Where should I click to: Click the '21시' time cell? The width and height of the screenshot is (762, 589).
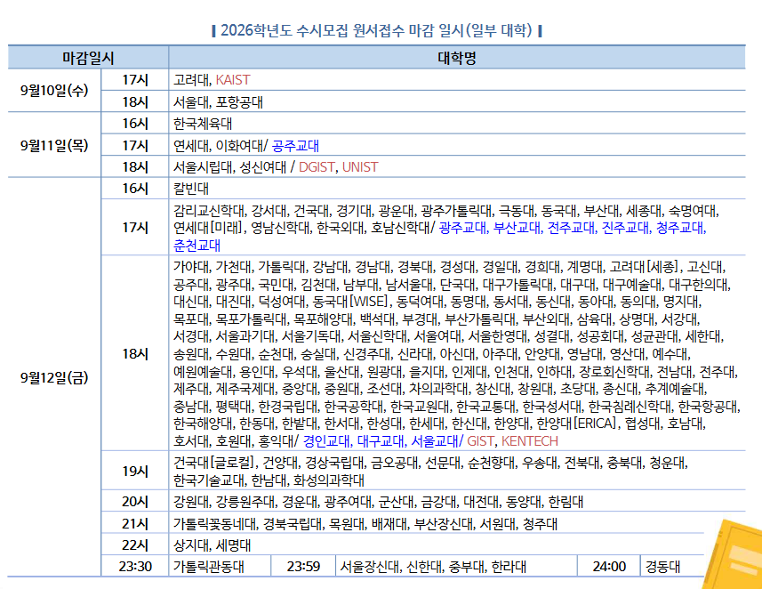pyautogui.click(x=135, y=523)
